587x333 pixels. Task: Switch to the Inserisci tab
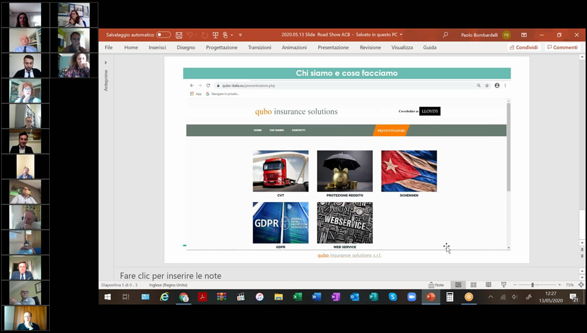[157, 47]
